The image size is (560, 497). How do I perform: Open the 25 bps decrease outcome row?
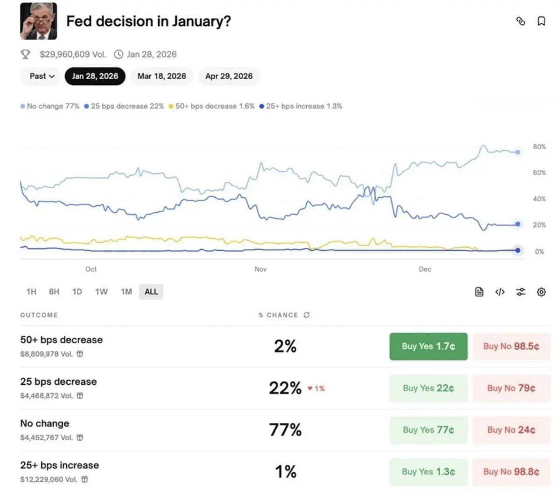pos(59,382)
